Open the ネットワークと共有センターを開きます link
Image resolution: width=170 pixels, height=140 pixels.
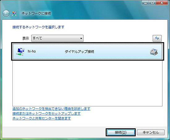point(41,118)
